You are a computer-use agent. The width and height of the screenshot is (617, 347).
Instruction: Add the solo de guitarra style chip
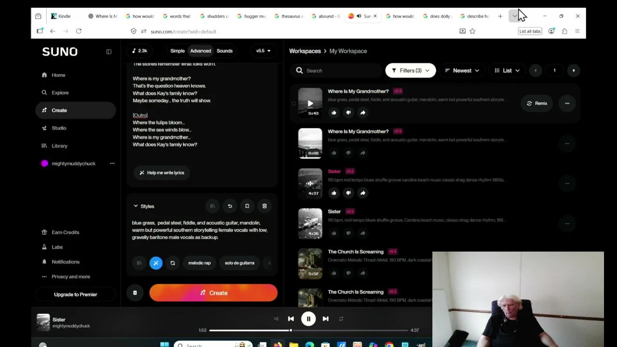click(x=240, y=263)
